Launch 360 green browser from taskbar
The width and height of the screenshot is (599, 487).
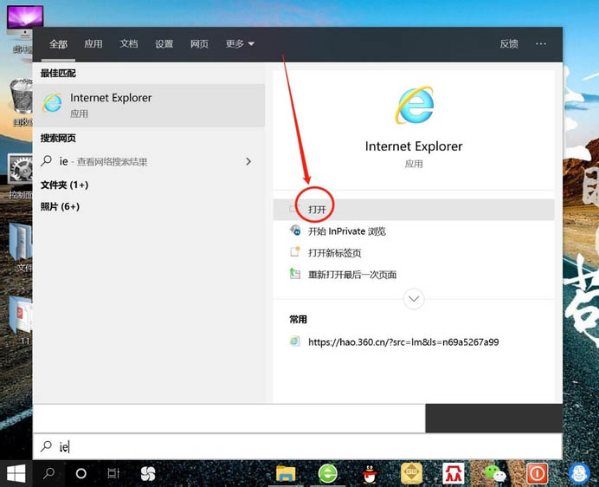[x=328, y=474]
